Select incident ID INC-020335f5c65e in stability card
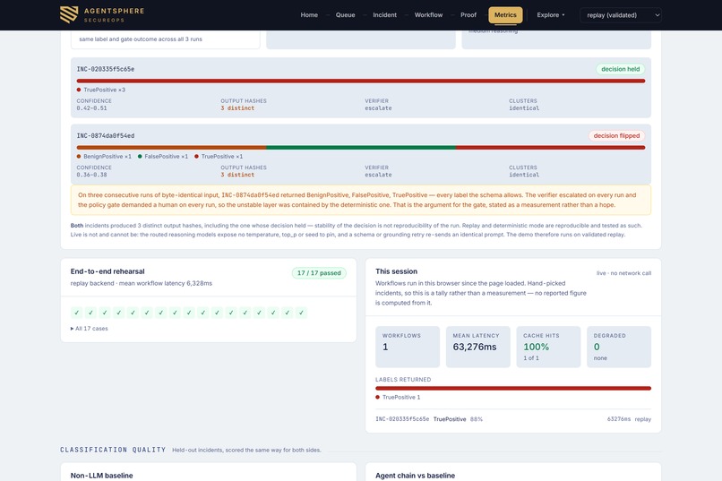Screen dimensions: 722x481 (x=106, y=69)
